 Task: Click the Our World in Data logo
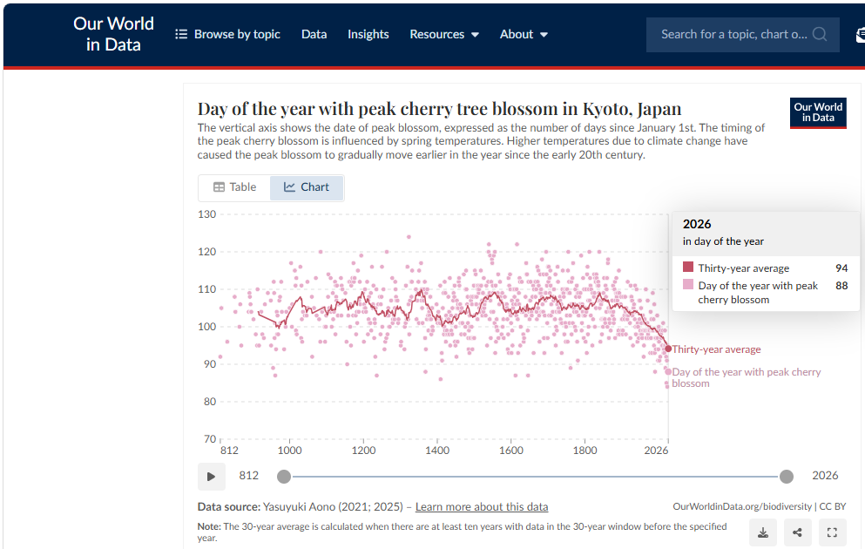(x=113, y=32)
